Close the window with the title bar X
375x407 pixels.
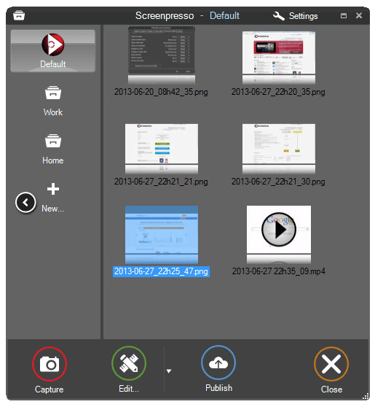coord(359,15)
